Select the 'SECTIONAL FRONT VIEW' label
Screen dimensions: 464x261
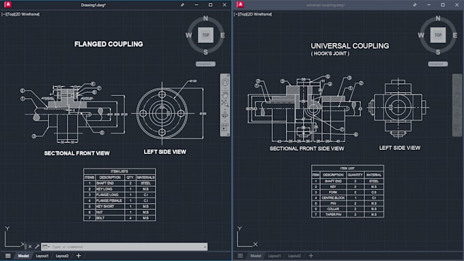point(77,153)
